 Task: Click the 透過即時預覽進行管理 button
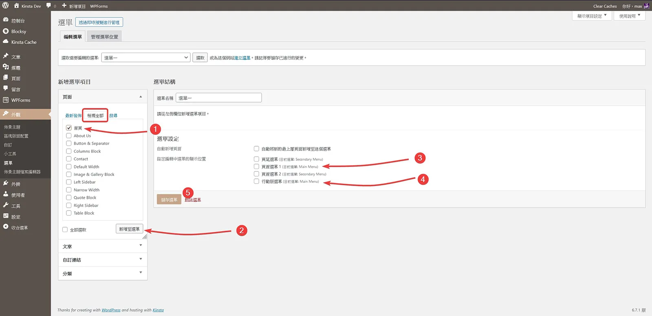(x=99, y=22)
